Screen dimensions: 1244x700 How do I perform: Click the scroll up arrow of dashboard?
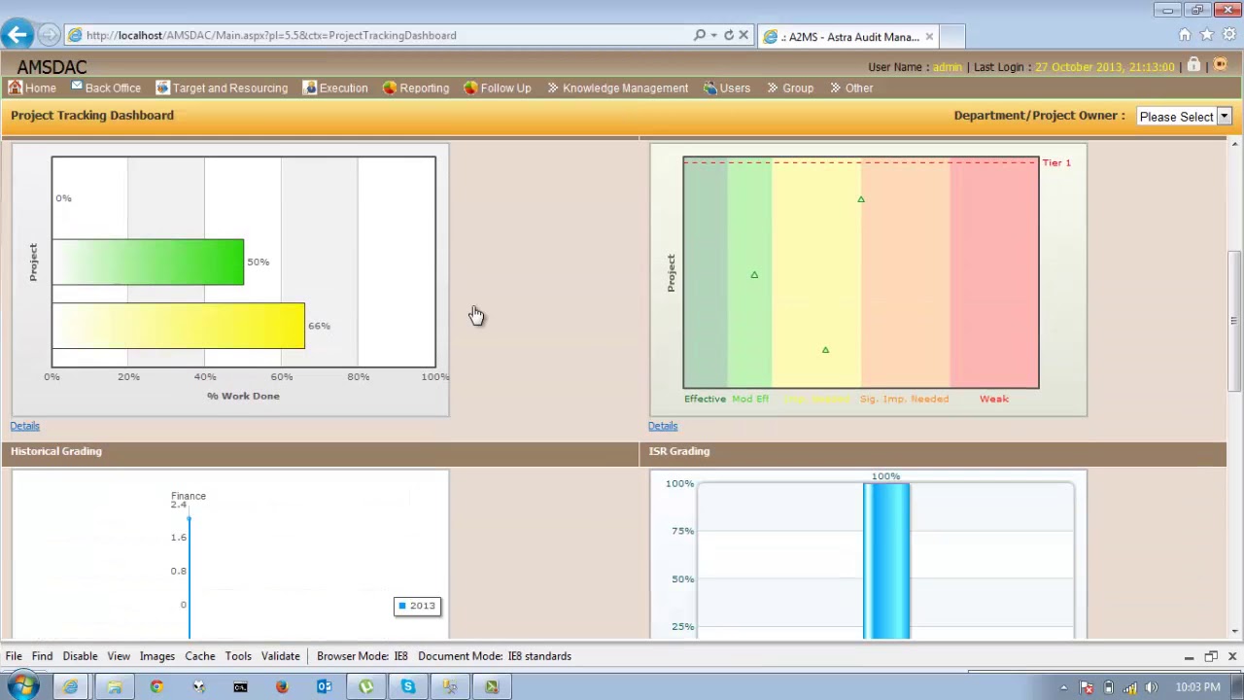[x=1234, y=145]
